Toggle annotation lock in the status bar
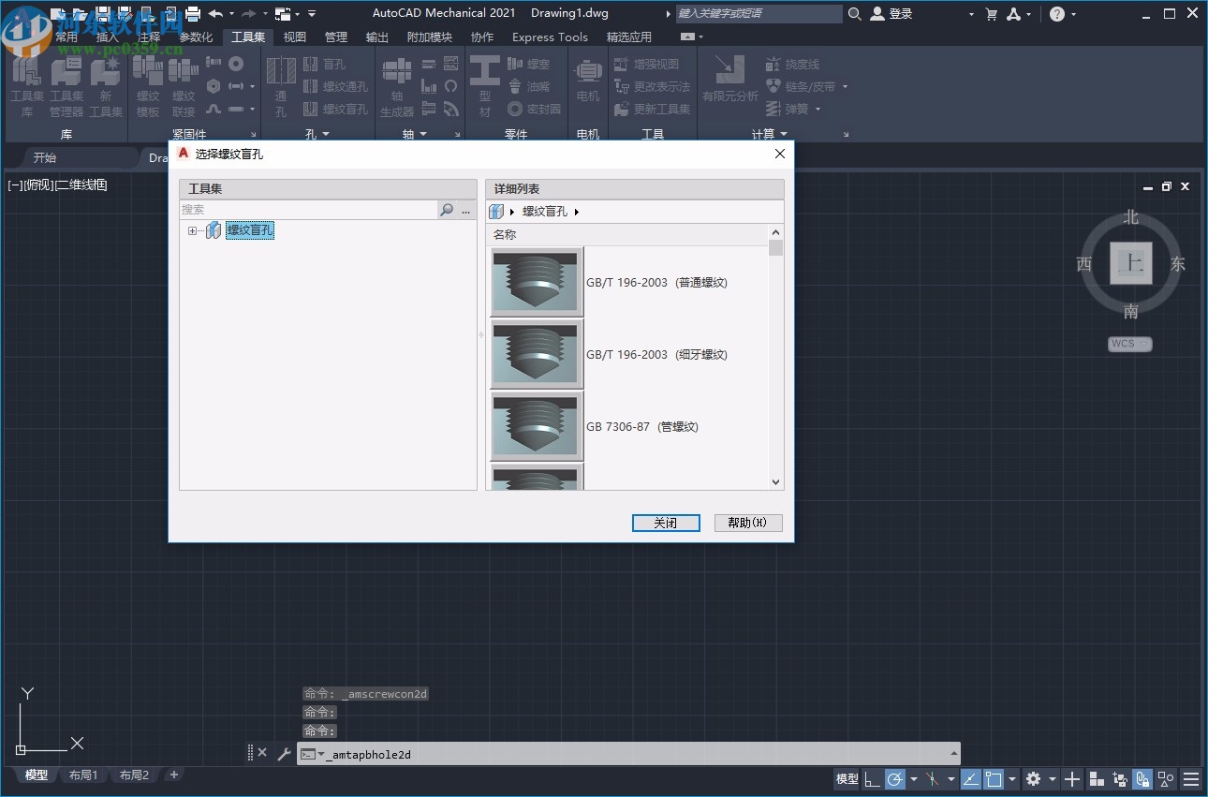 1142,778
